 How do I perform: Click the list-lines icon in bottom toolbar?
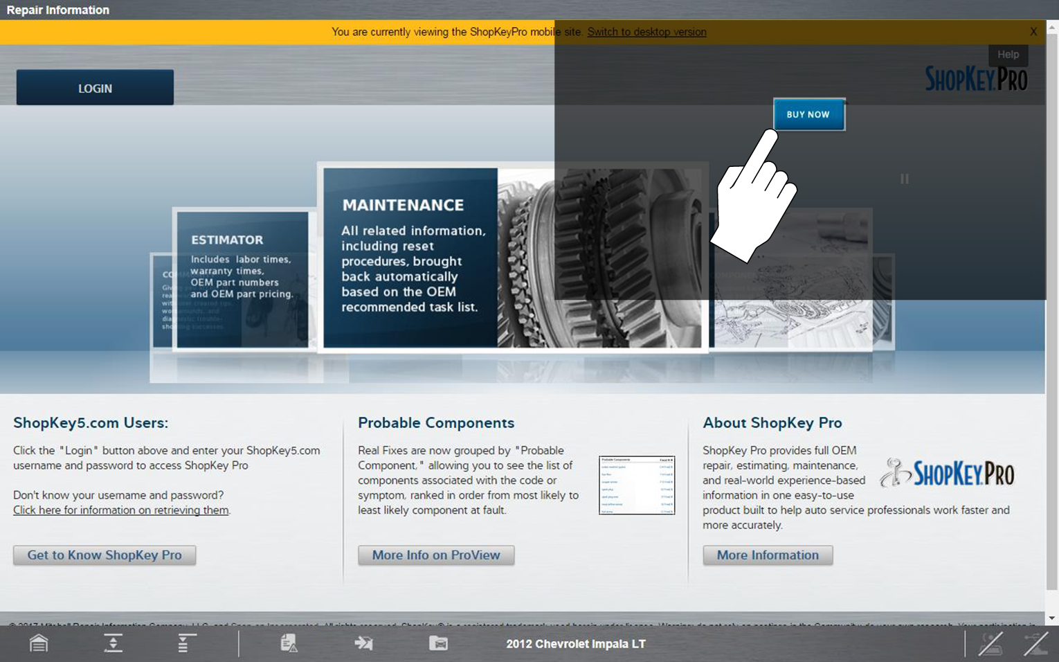[184, 643]
